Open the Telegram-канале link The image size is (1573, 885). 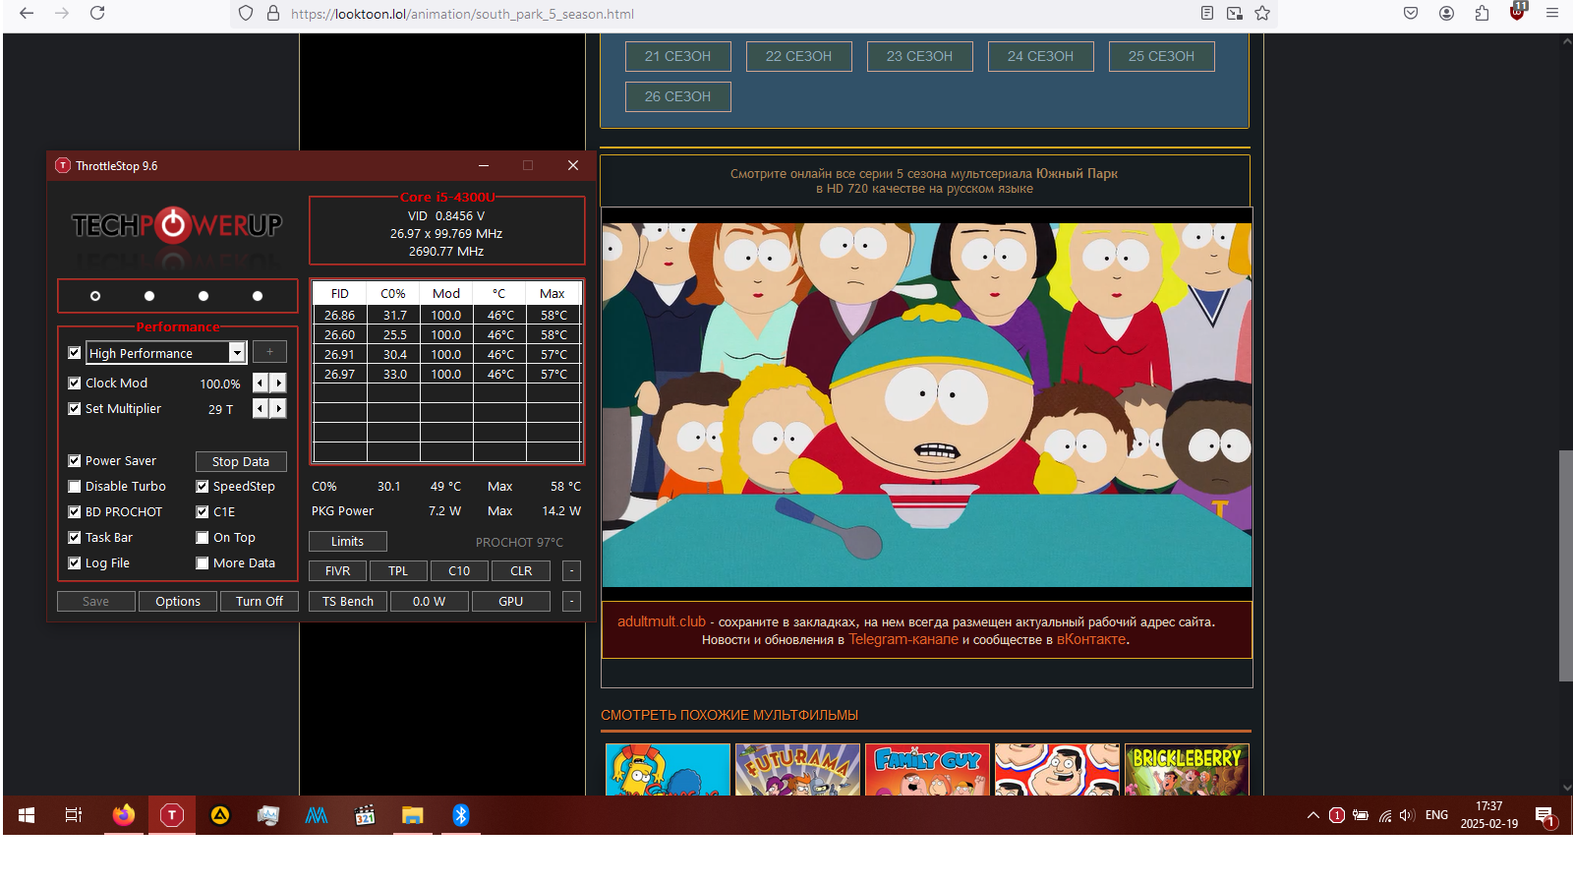(x=903, y=639)
